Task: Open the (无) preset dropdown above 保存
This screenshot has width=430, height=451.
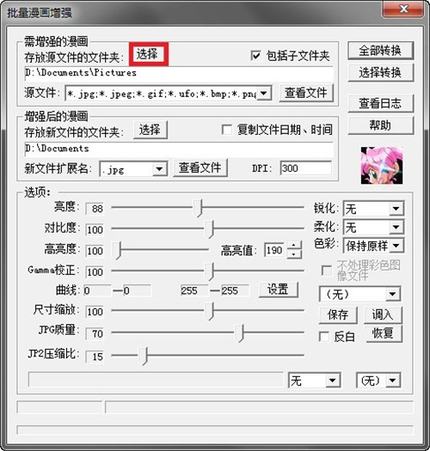Action: (x=393, y=294)
